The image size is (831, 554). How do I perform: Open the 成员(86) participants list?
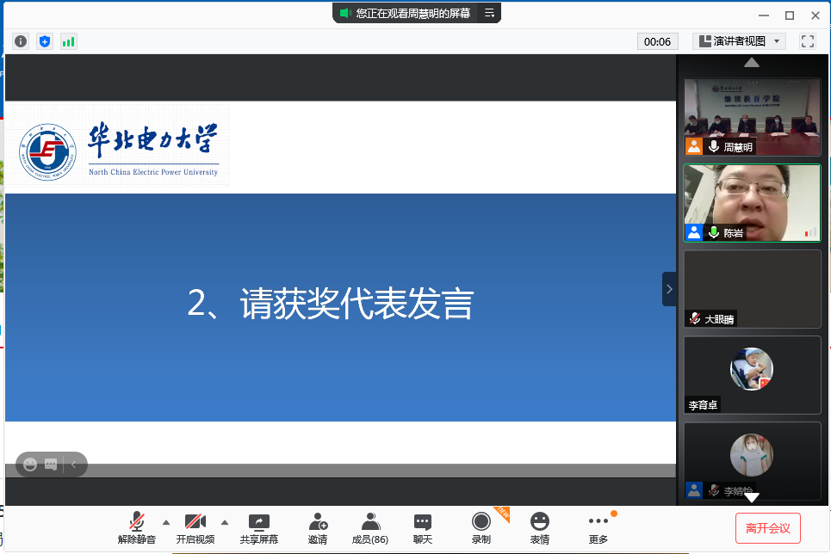[370, 526]
